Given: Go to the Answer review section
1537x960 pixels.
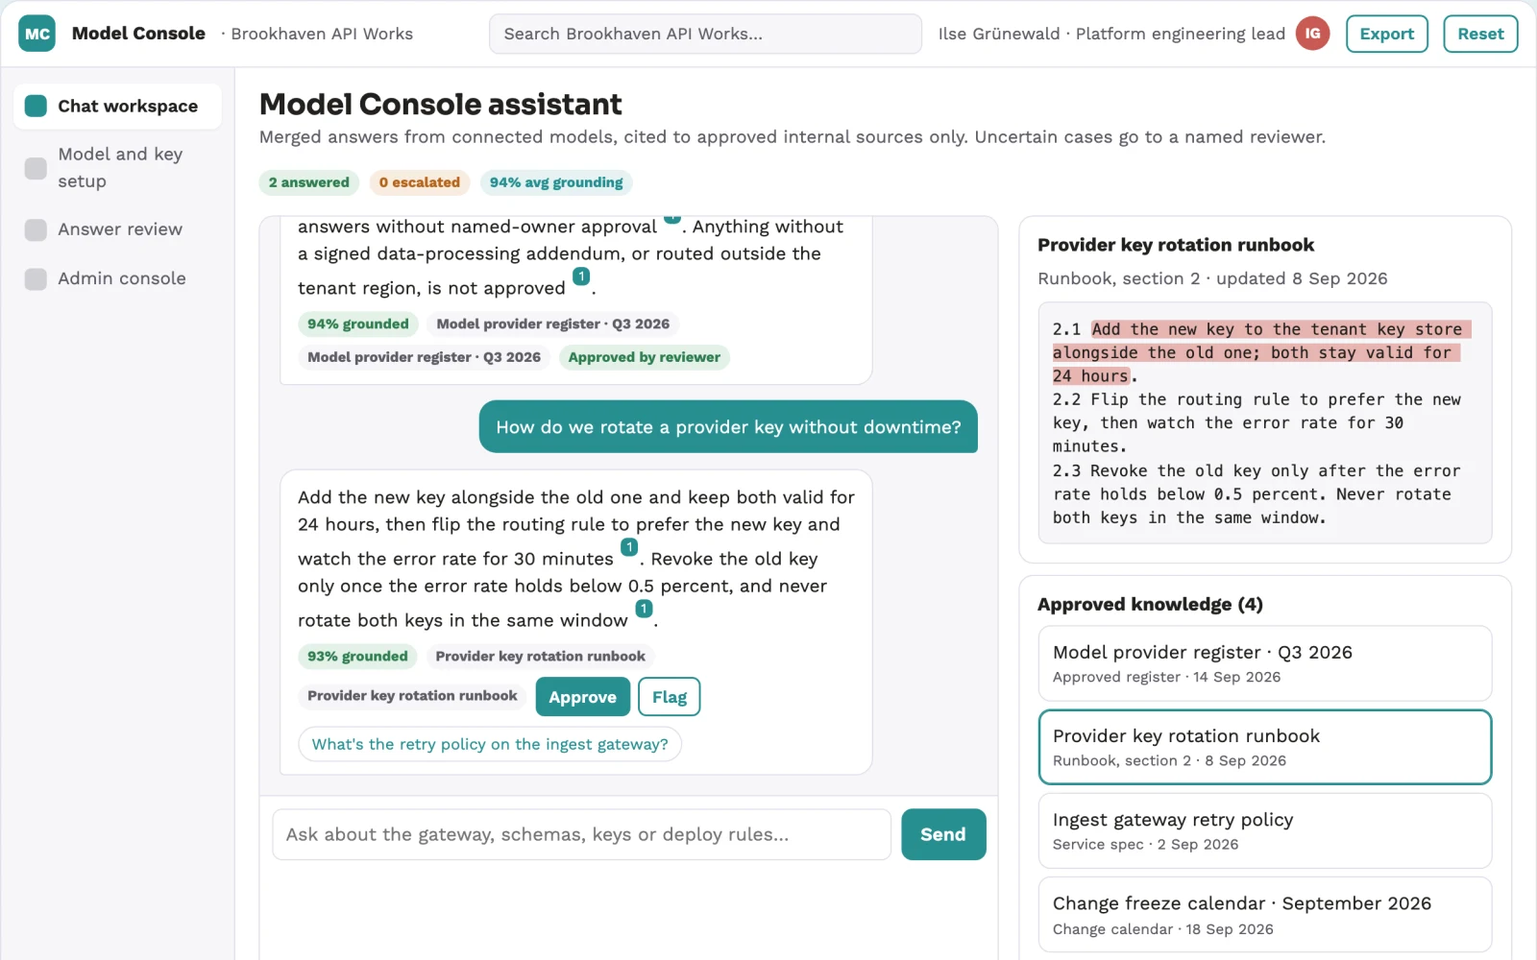Looking at the screenshot, I should tap(117, 229).
